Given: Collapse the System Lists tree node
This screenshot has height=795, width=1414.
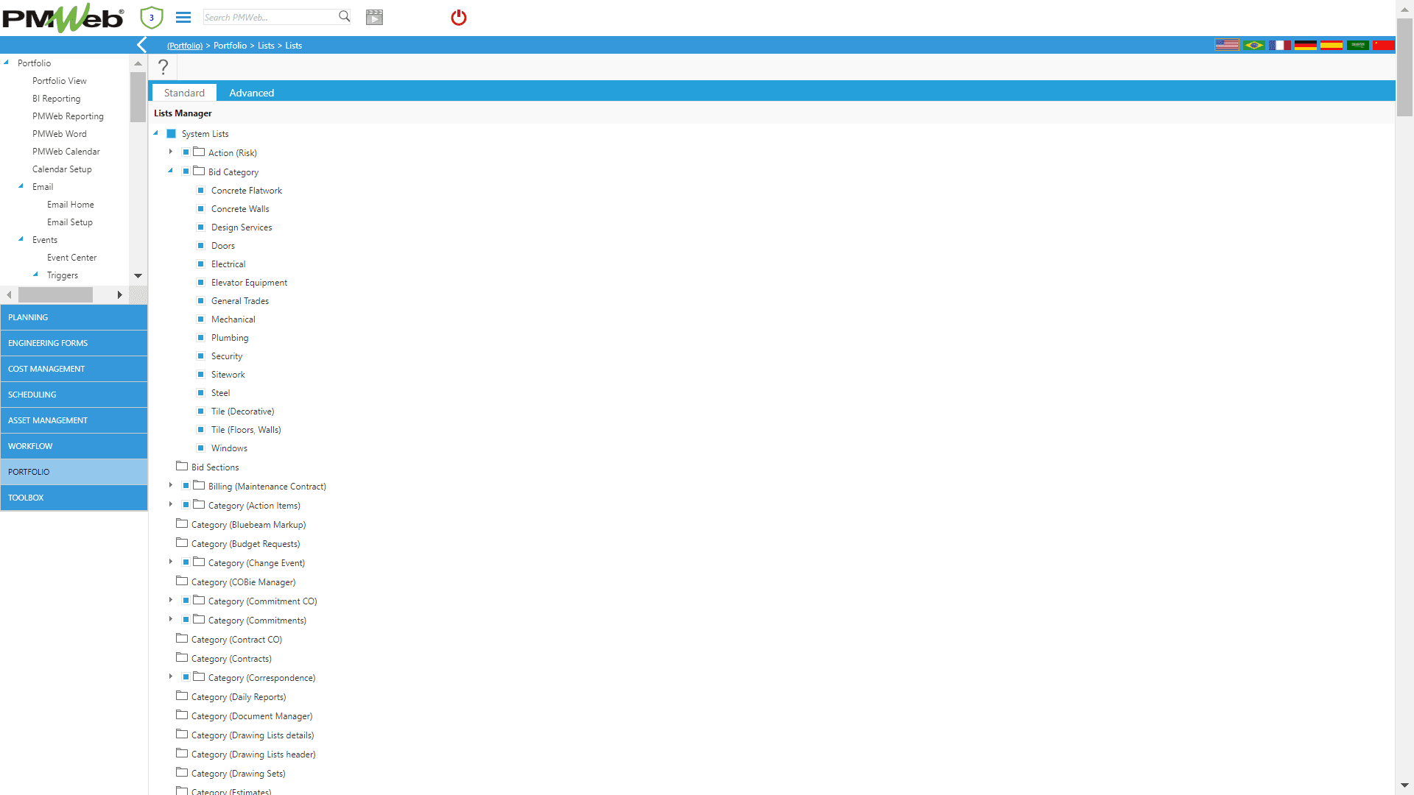Looking at the screenshot, I should [156, 133].
